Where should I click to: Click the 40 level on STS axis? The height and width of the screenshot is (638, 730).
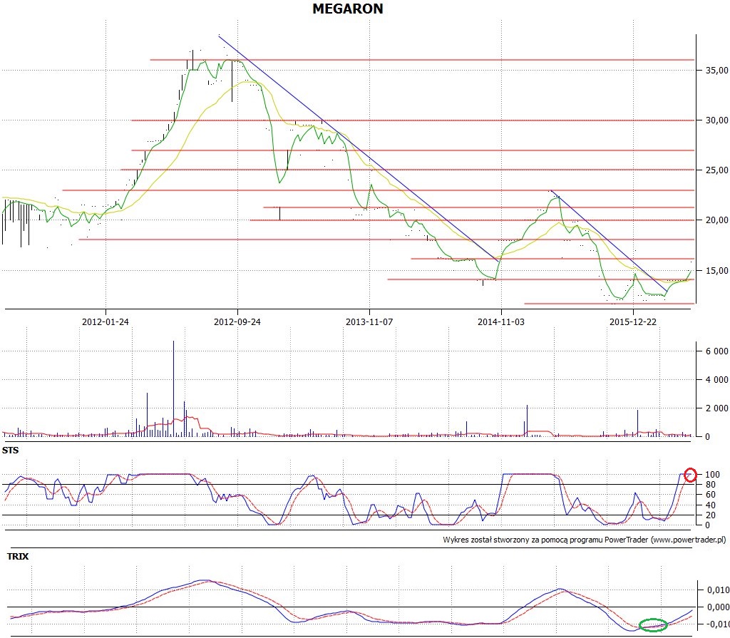pyautogui.click(x=711, y=505)
